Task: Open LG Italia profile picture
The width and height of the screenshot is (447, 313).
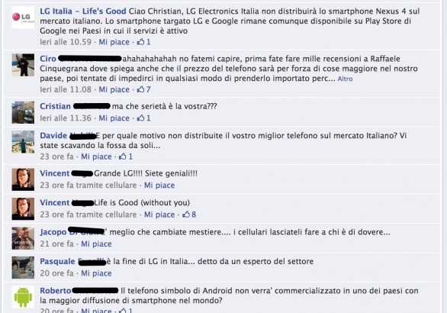Action: [x=23, y=18]
